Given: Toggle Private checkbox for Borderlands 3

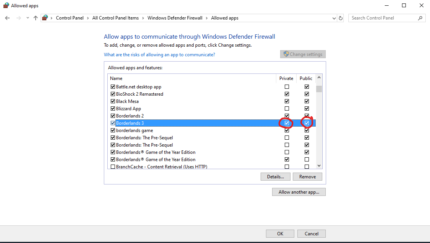Looking at the screenshot, I should pyautogui.click(x=287, y=123).
